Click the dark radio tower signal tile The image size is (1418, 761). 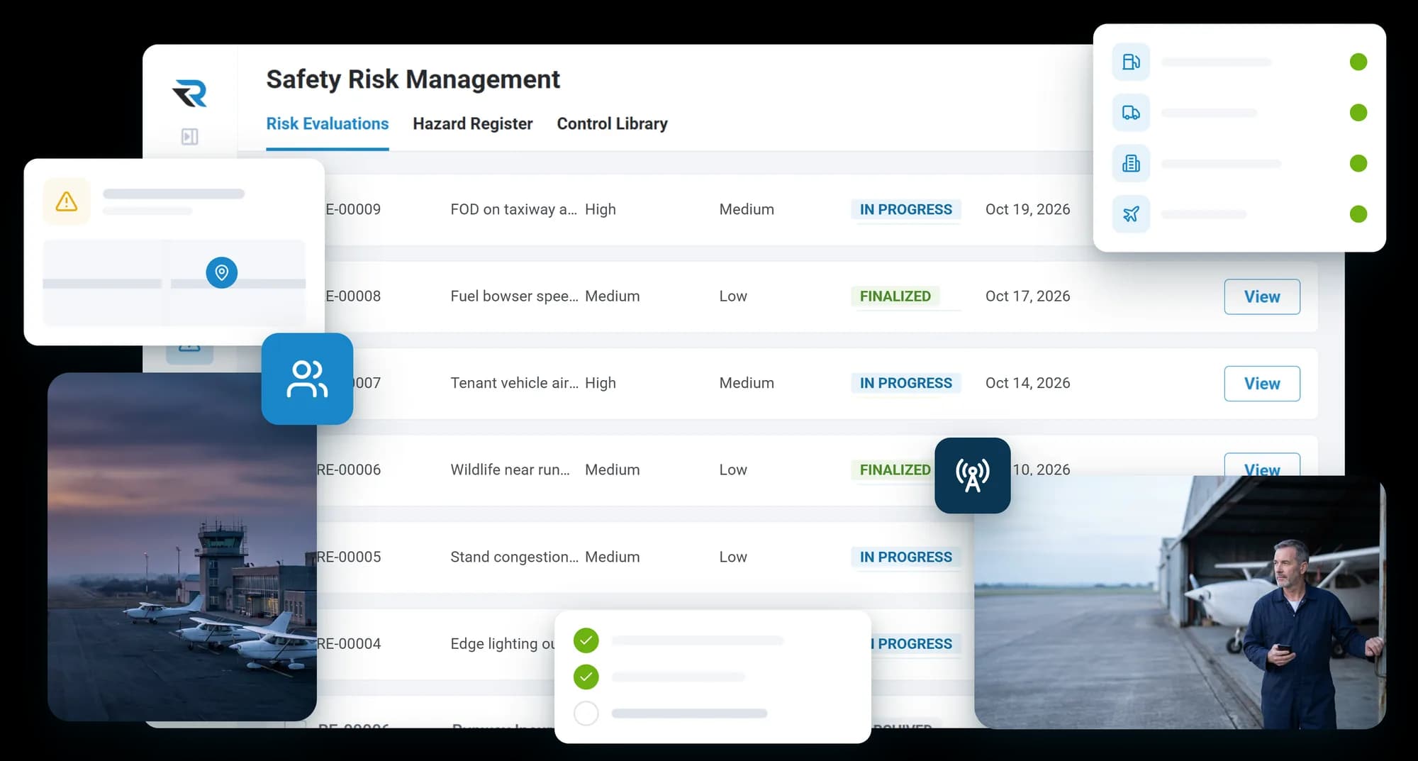pyautogui.click(x=972, y=475)
